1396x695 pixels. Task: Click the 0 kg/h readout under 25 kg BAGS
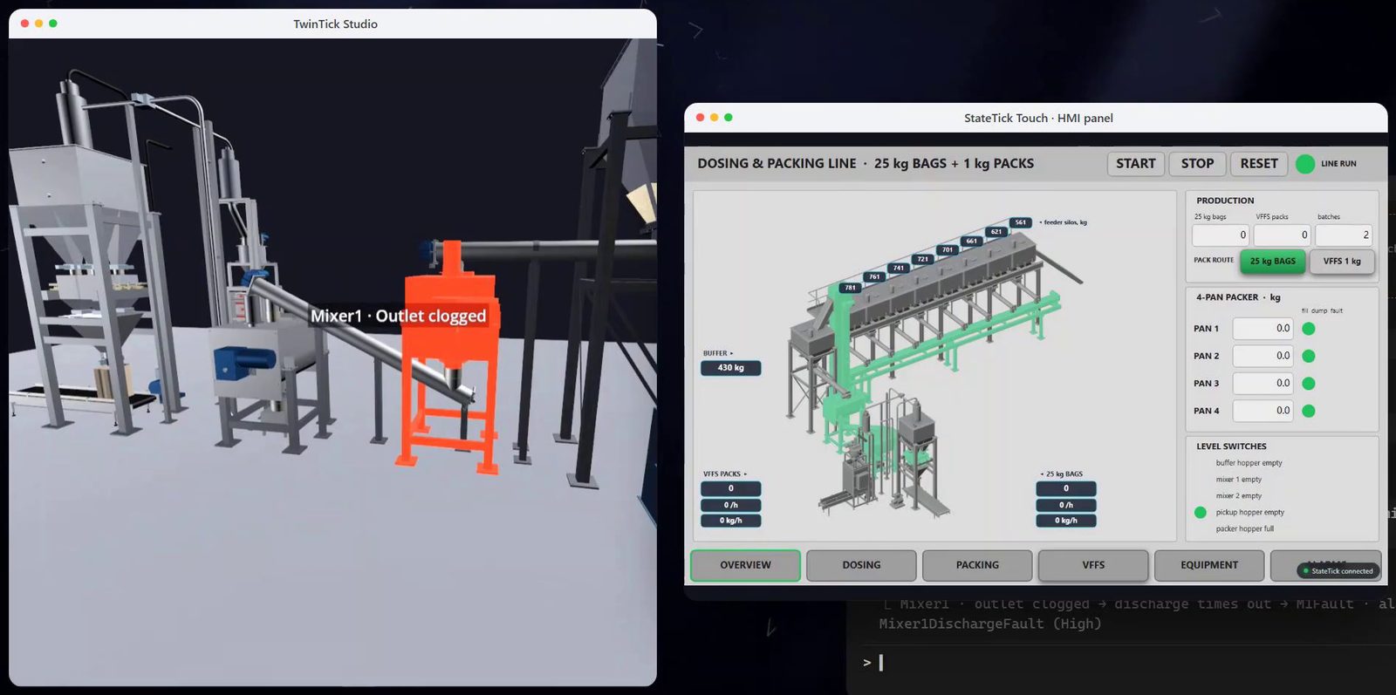[x=1066, y=521]
